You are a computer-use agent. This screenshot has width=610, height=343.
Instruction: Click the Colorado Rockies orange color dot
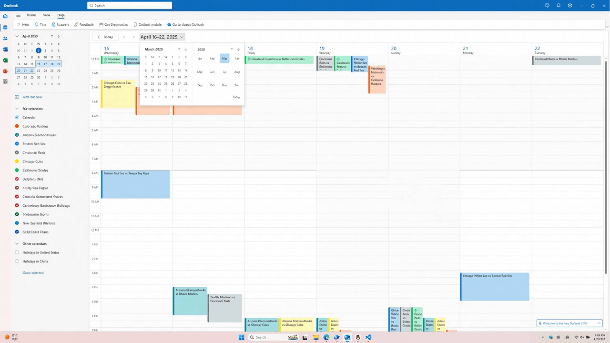click(x=17, y=126)
